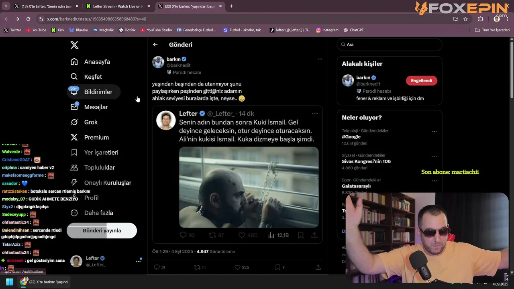Open Daha fazla menu
This screenshot has width=514, height=289.
92,213
